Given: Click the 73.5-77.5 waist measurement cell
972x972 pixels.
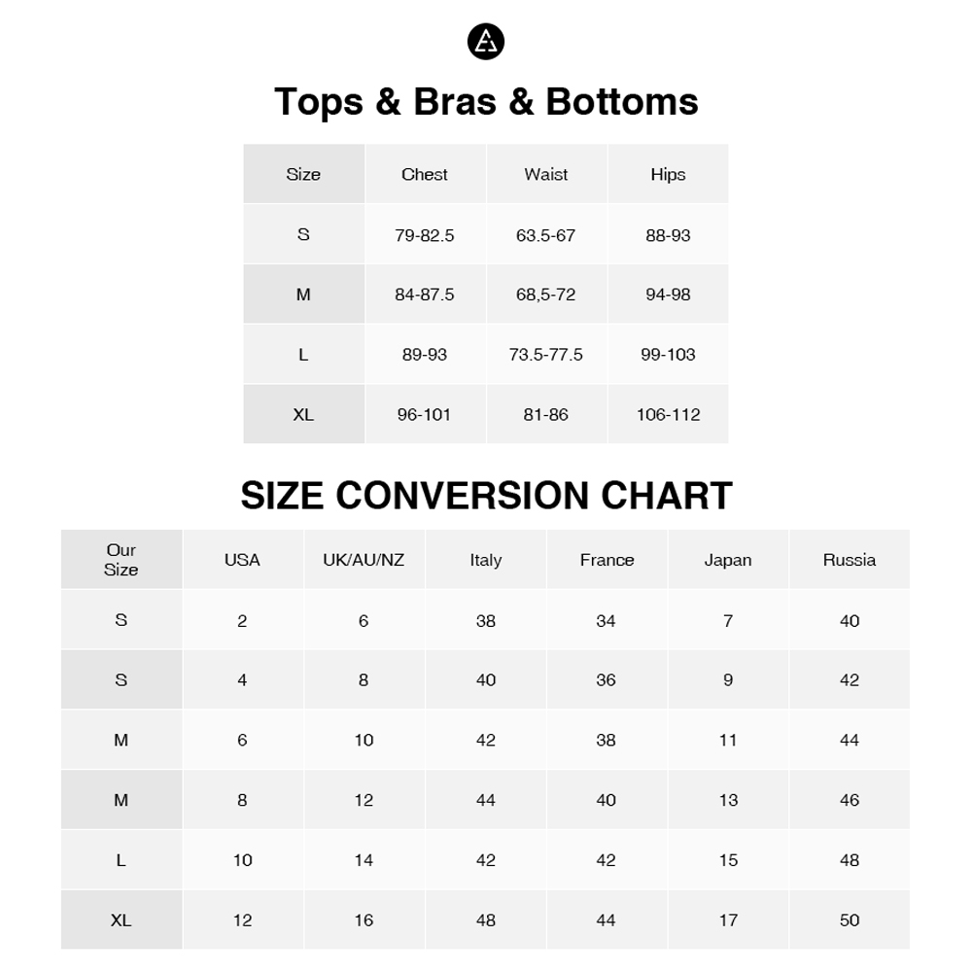Looking at the screenshot, I should [546, 355].
